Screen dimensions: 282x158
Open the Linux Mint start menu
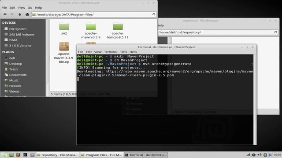pos(4,155)
